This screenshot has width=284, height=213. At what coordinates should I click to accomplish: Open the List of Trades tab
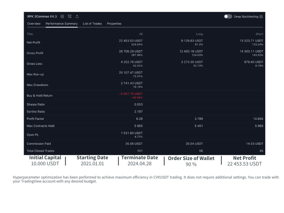[92, 24]
